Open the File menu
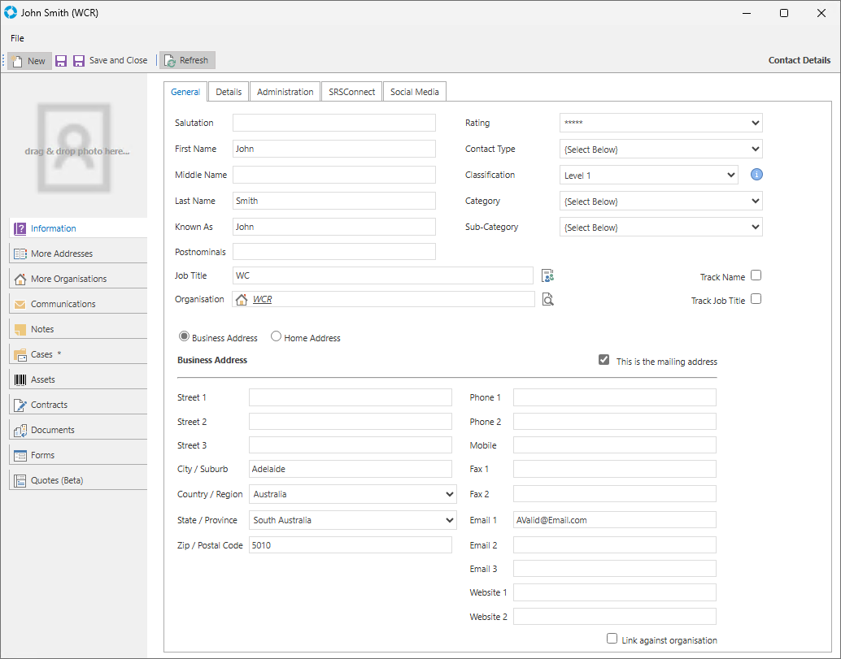This screenshot has width=841, height=659. (x=17, y=38)
